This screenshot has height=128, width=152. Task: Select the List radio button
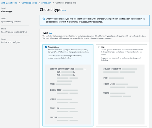pos(99,47)
